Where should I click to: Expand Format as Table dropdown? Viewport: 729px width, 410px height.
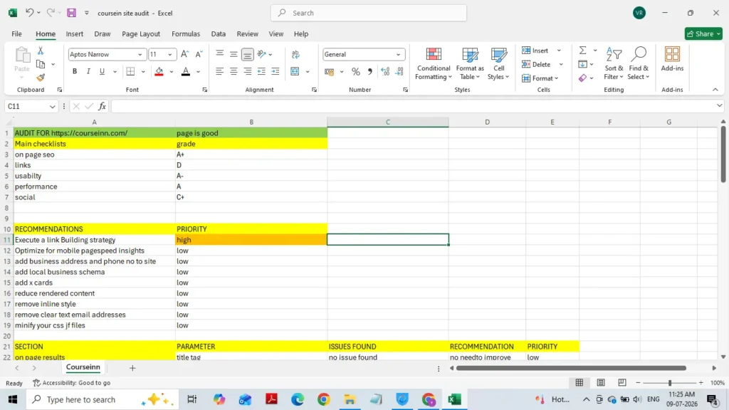click(470, 63)
